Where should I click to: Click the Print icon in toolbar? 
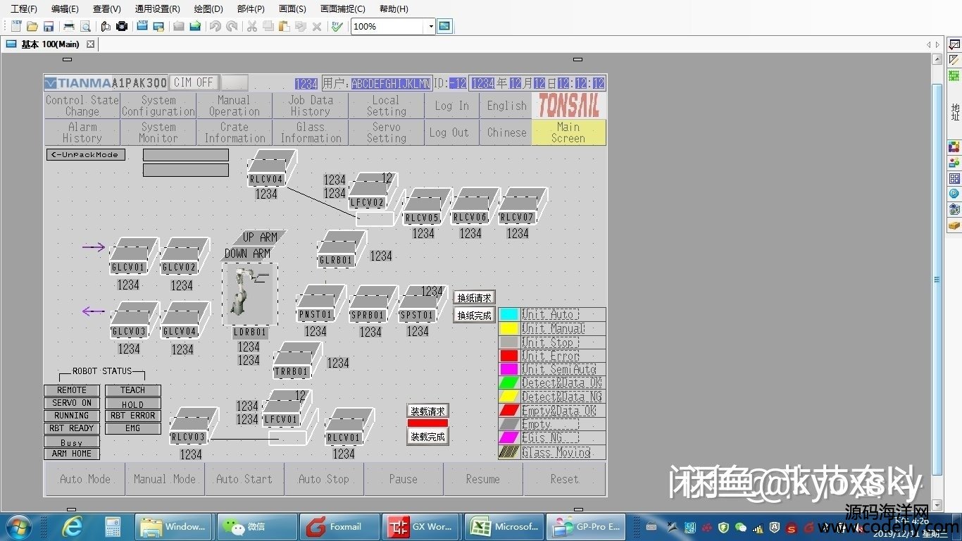pyautogui.click(x=68, y=26)
